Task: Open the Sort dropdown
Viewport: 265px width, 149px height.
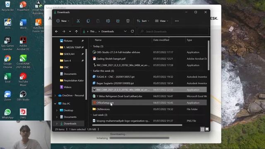Action: [143, 21]
